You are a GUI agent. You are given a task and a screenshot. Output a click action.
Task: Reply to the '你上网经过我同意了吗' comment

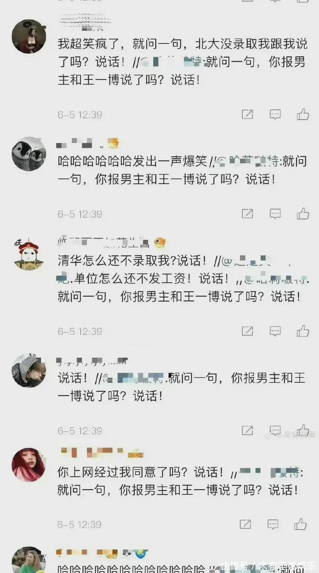(273, 524)
